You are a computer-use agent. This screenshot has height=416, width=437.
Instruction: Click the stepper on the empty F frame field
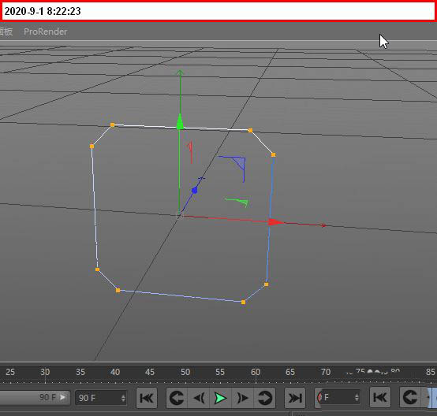click(357, 397)
